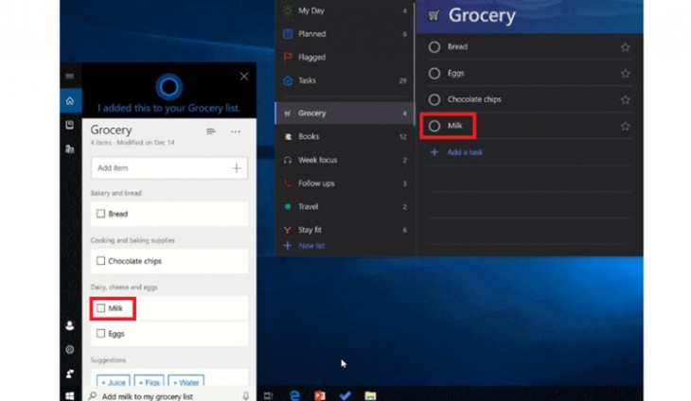Open the Flagged list
691x401 pixels.
[345, 58]
